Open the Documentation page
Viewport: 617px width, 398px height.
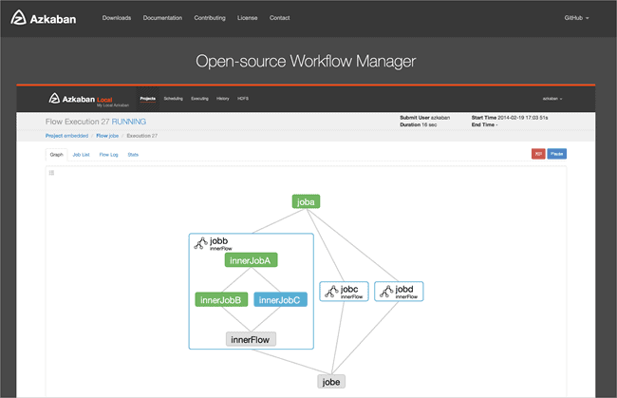(x=162, y=18)
